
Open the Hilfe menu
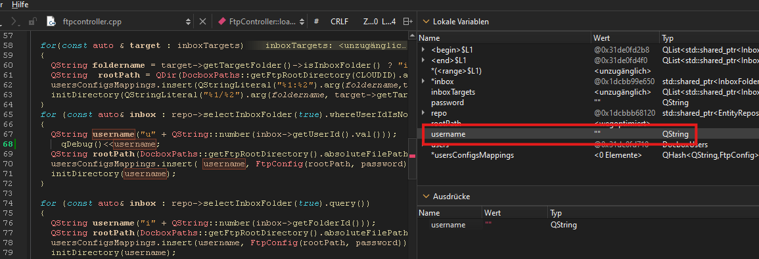tap(20, 5)
